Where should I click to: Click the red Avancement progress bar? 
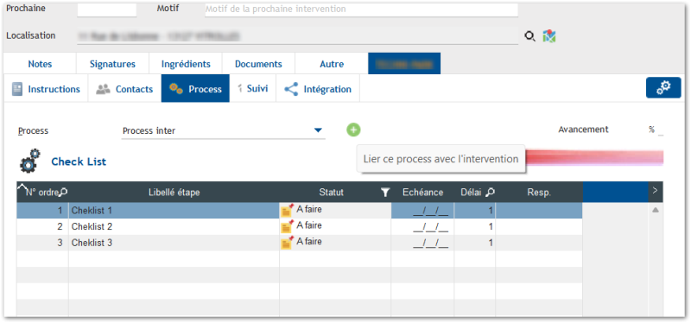click(595, 158)
